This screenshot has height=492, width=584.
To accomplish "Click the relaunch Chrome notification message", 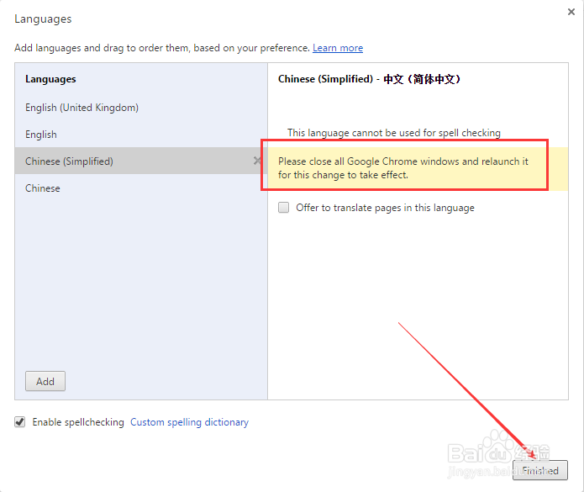I will coord(403,168).
